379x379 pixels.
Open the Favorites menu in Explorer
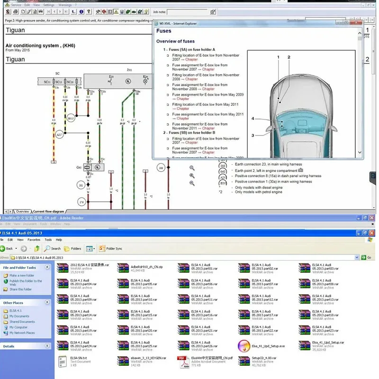click(x=35, y=240)
